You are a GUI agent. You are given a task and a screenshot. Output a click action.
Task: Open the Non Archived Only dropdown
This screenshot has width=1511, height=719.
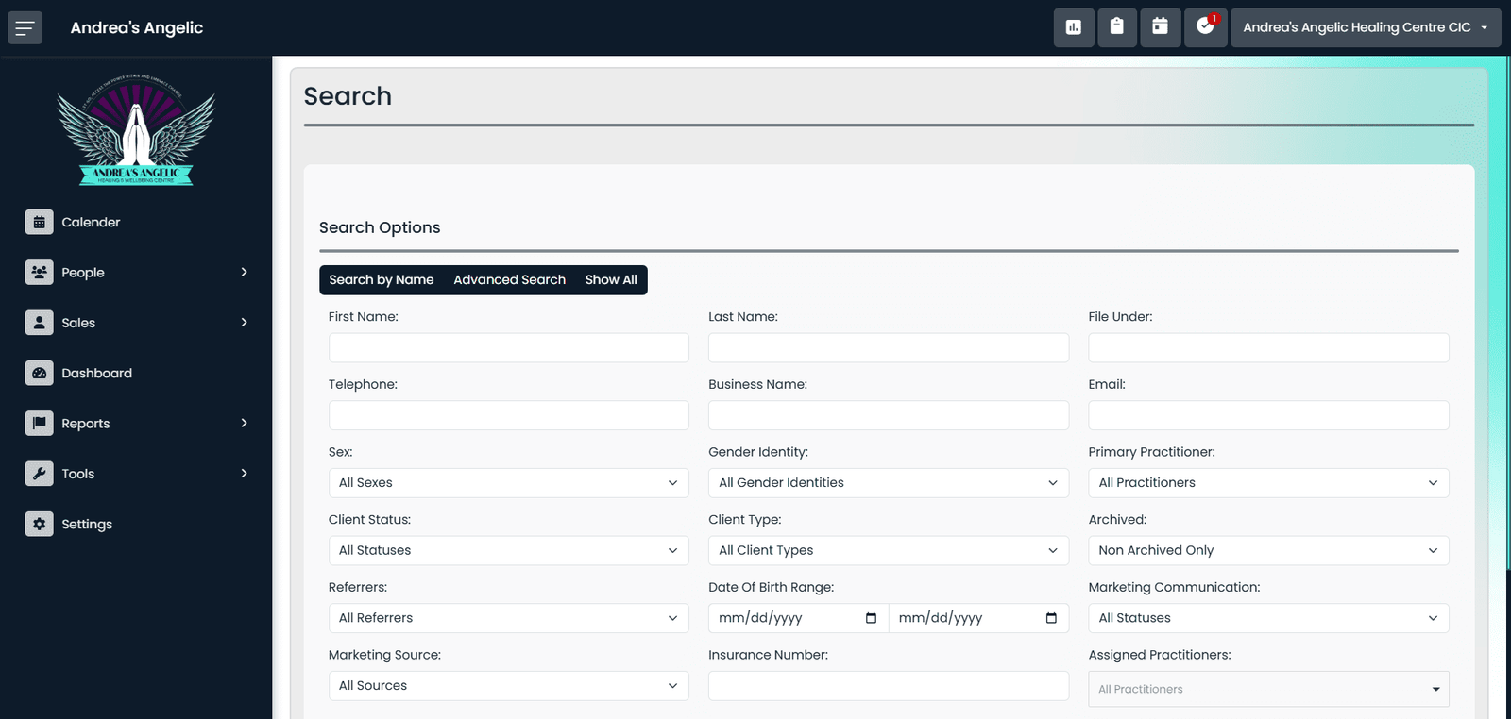point(1268,551)
